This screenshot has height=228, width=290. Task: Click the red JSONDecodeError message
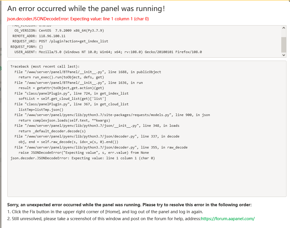(x=78, y=19)
